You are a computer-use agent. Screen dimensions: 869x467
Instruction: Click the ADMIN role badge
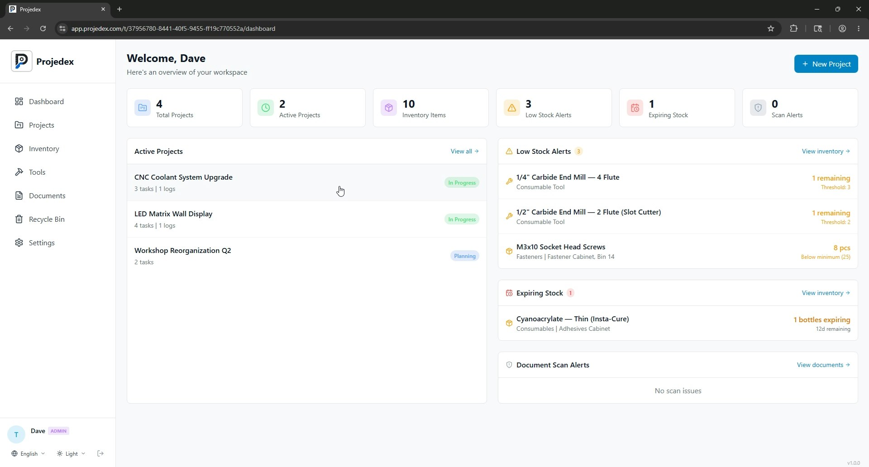click(58, 431)
